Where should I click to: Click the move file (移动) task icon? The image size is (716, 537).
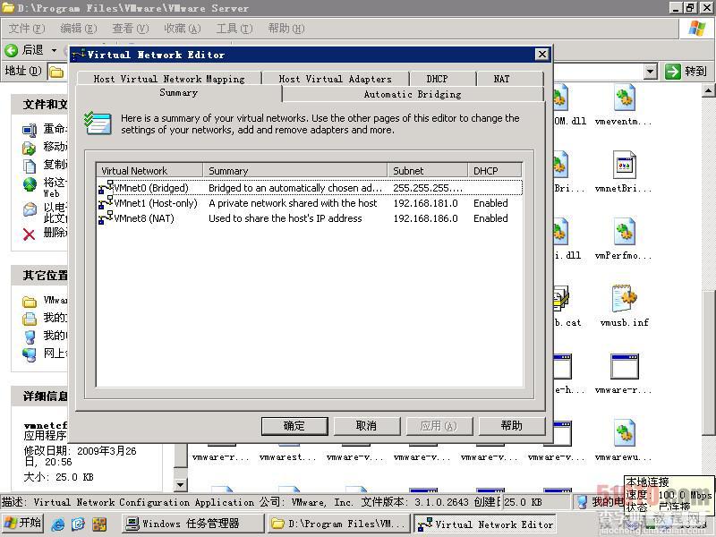[x=30, y=148]
